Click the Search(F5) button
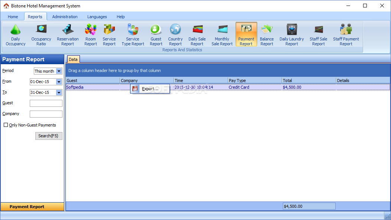391x220 pixels. tap(49, 136)
